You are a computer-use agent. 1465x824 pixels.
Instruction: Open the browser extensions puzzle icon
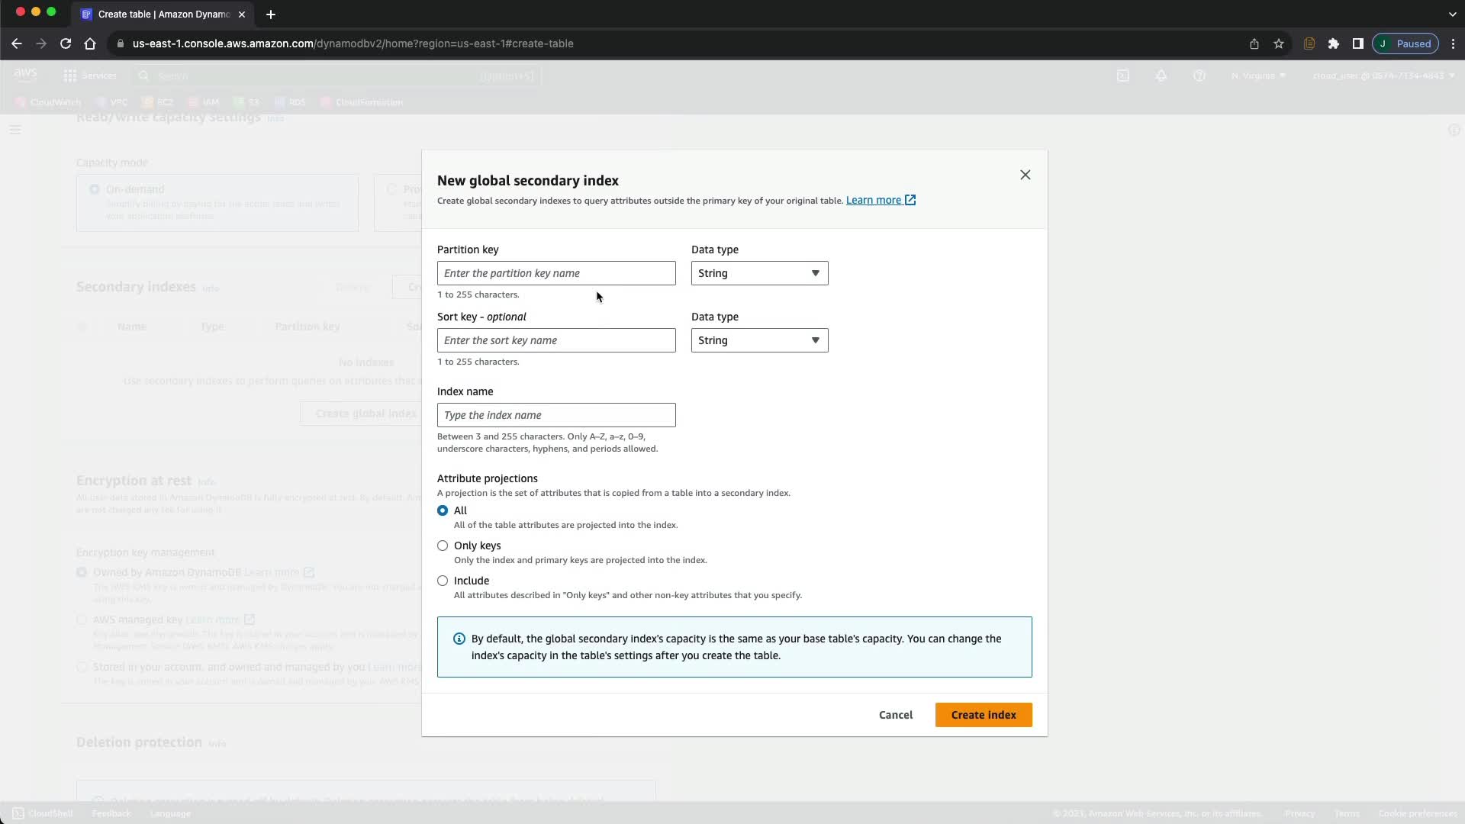(x=1333, y=43)
